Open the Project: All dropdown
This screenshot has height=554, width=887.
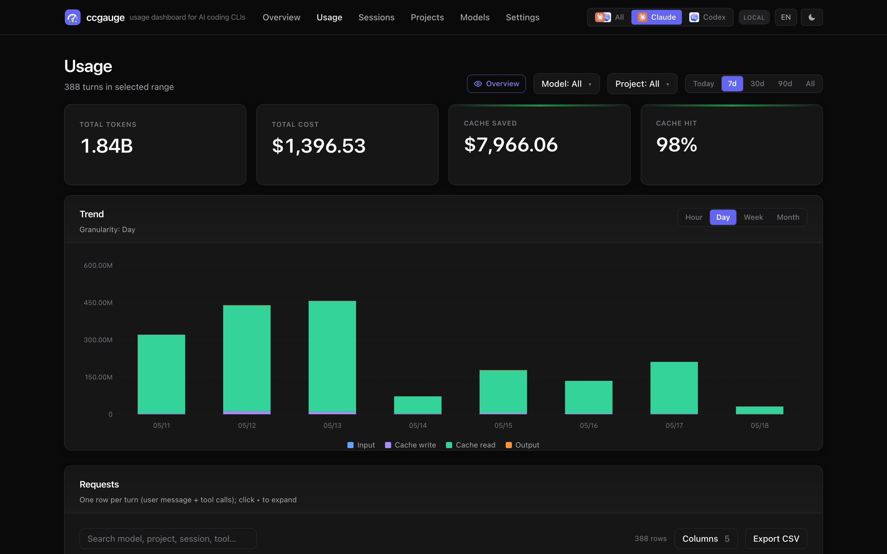642,84
